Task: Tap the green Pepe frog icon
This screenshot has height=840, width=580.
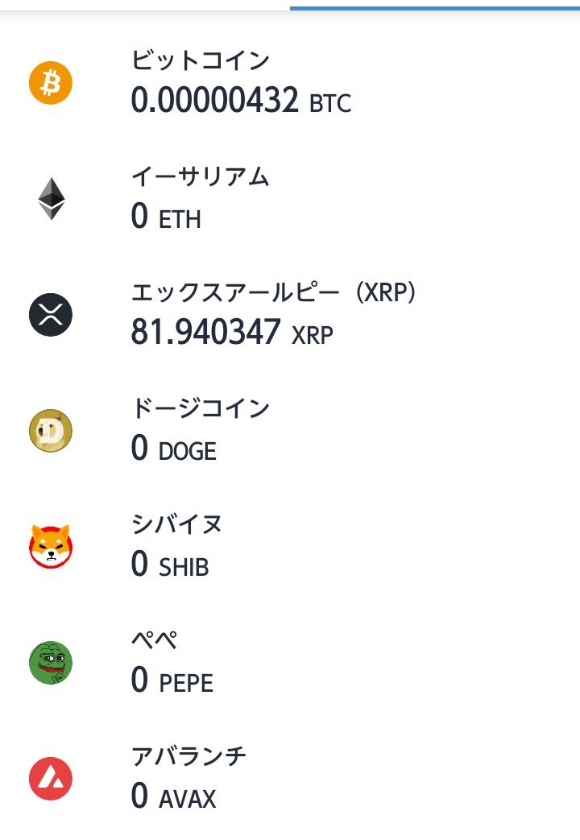Action: pyautogui.click(x=51, y=663)
